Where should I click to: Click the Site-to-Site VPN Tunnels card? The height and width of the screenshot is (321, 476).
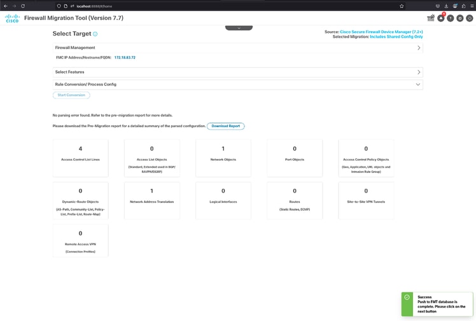tap(366, 200)
